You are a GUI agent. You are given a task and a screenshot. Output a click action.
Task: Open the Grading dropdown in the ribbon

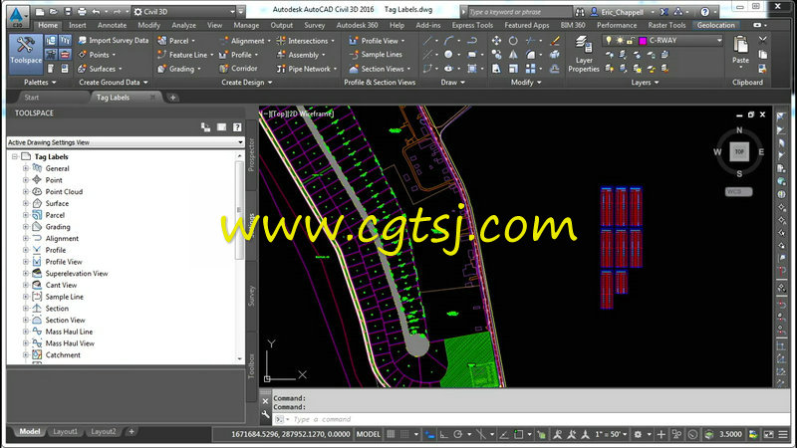coord(179,69)
